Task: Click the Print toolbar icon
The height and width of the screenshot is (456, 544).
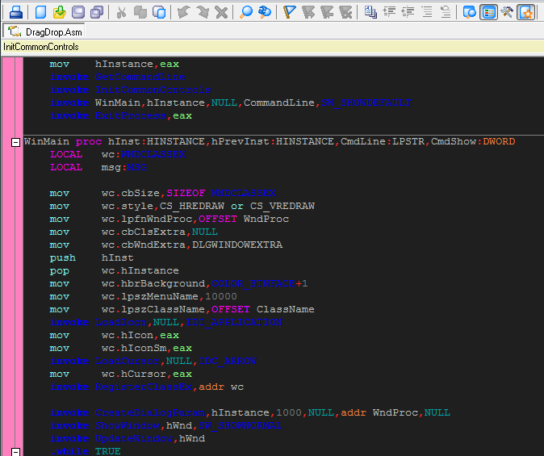Action: (x=16, y=12)
